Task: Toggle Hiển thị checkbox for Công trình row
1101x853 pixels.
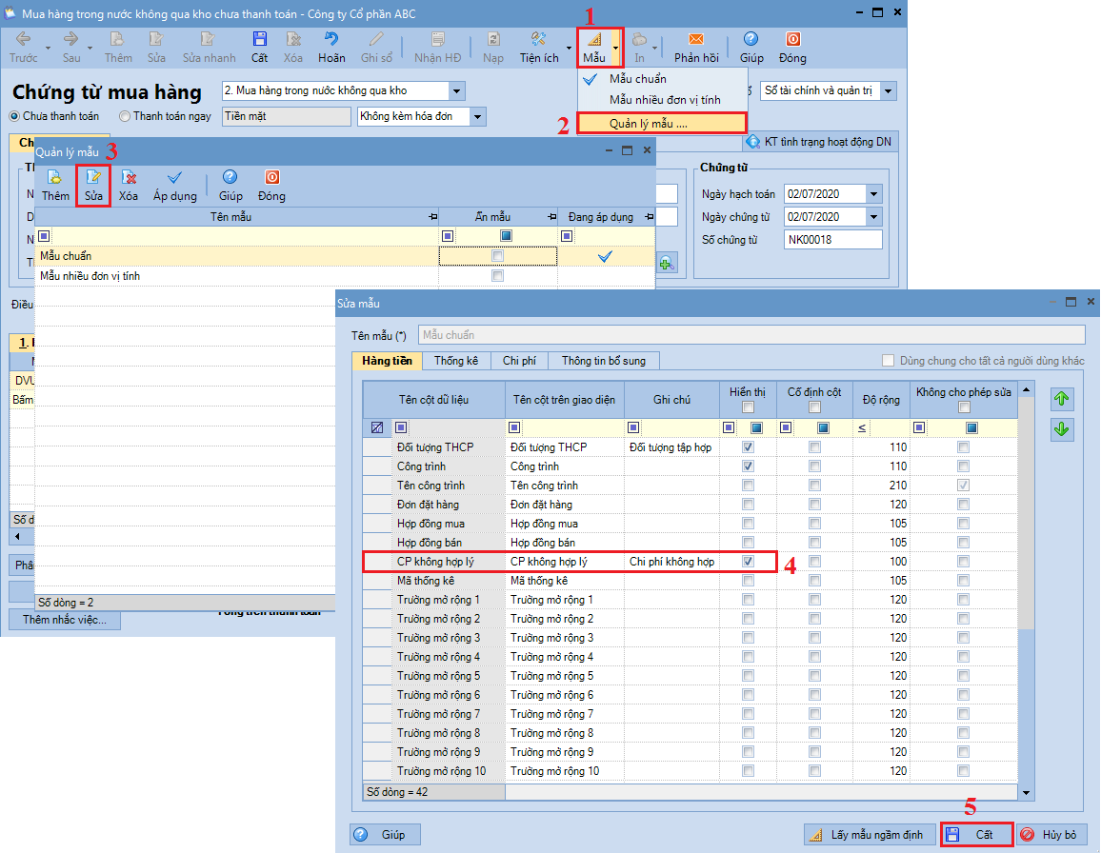Action: [748, 466]
